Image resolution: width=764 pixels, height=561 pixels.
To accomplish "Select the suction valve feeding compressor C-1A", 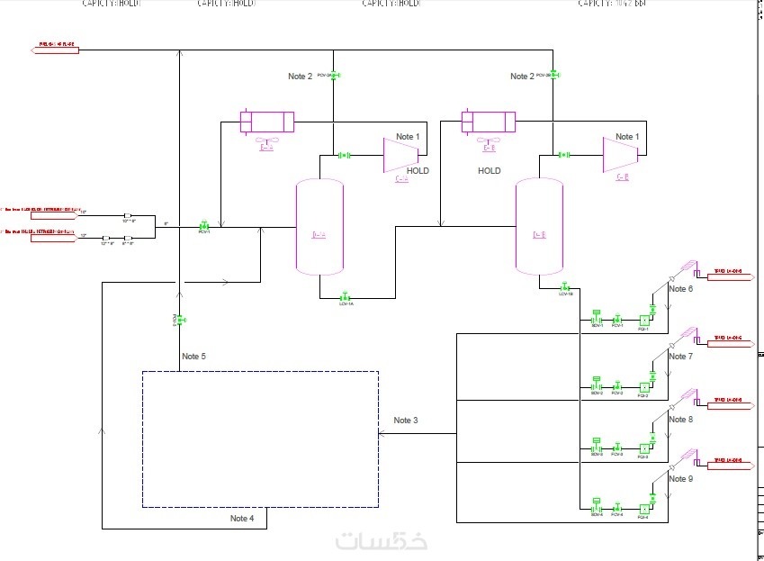I will pyautogui.click(x=345, y=156).
